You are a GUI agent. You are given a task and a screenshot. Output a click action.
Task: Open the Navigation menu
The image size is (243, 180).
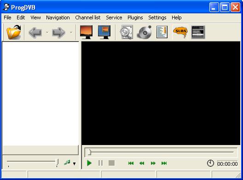[58, 17]
